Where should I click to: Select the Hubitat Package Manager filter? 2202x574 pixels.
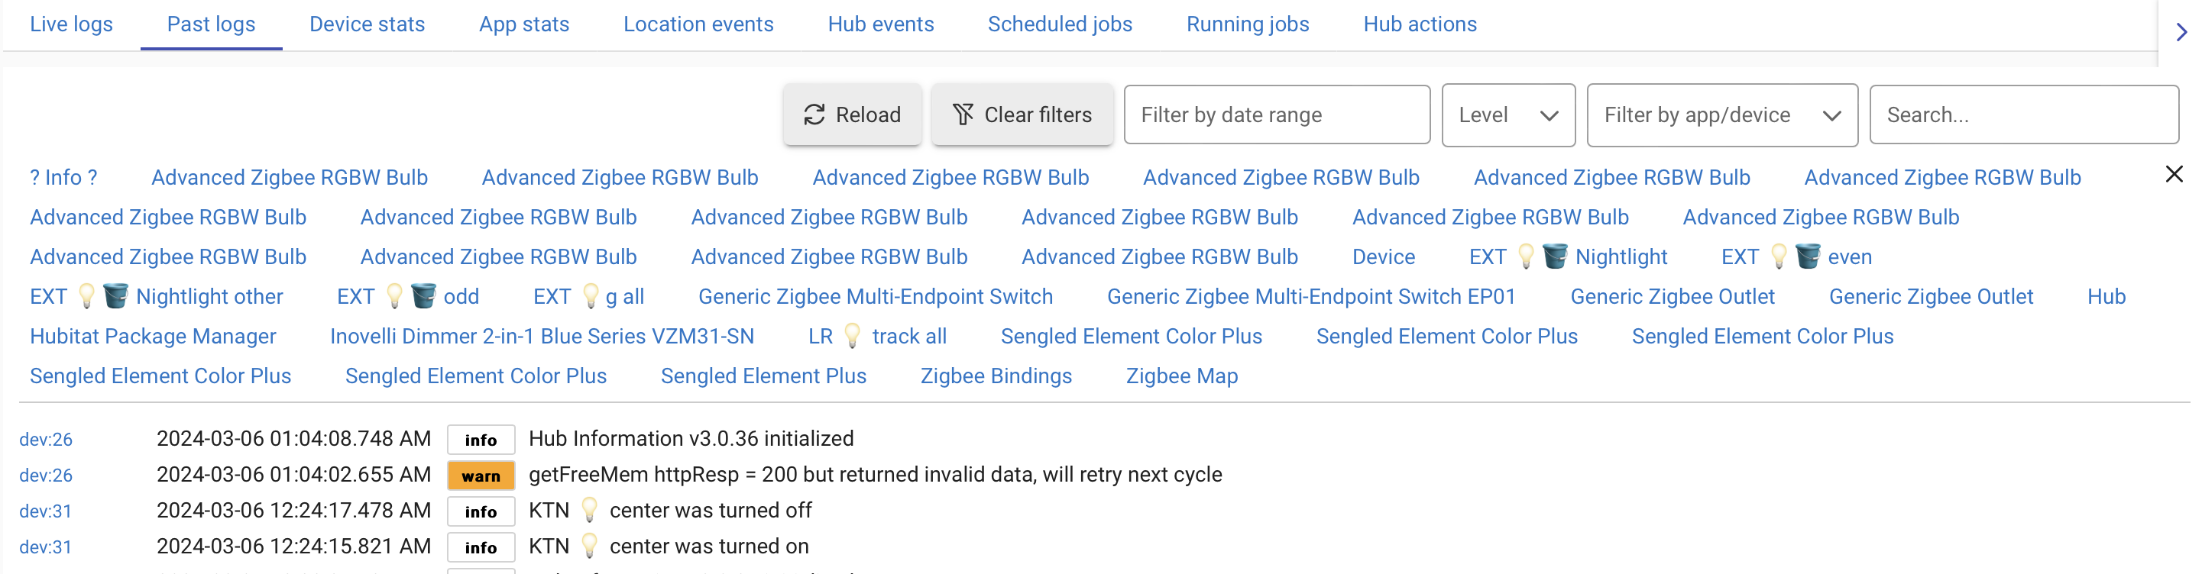pos(153,337)
